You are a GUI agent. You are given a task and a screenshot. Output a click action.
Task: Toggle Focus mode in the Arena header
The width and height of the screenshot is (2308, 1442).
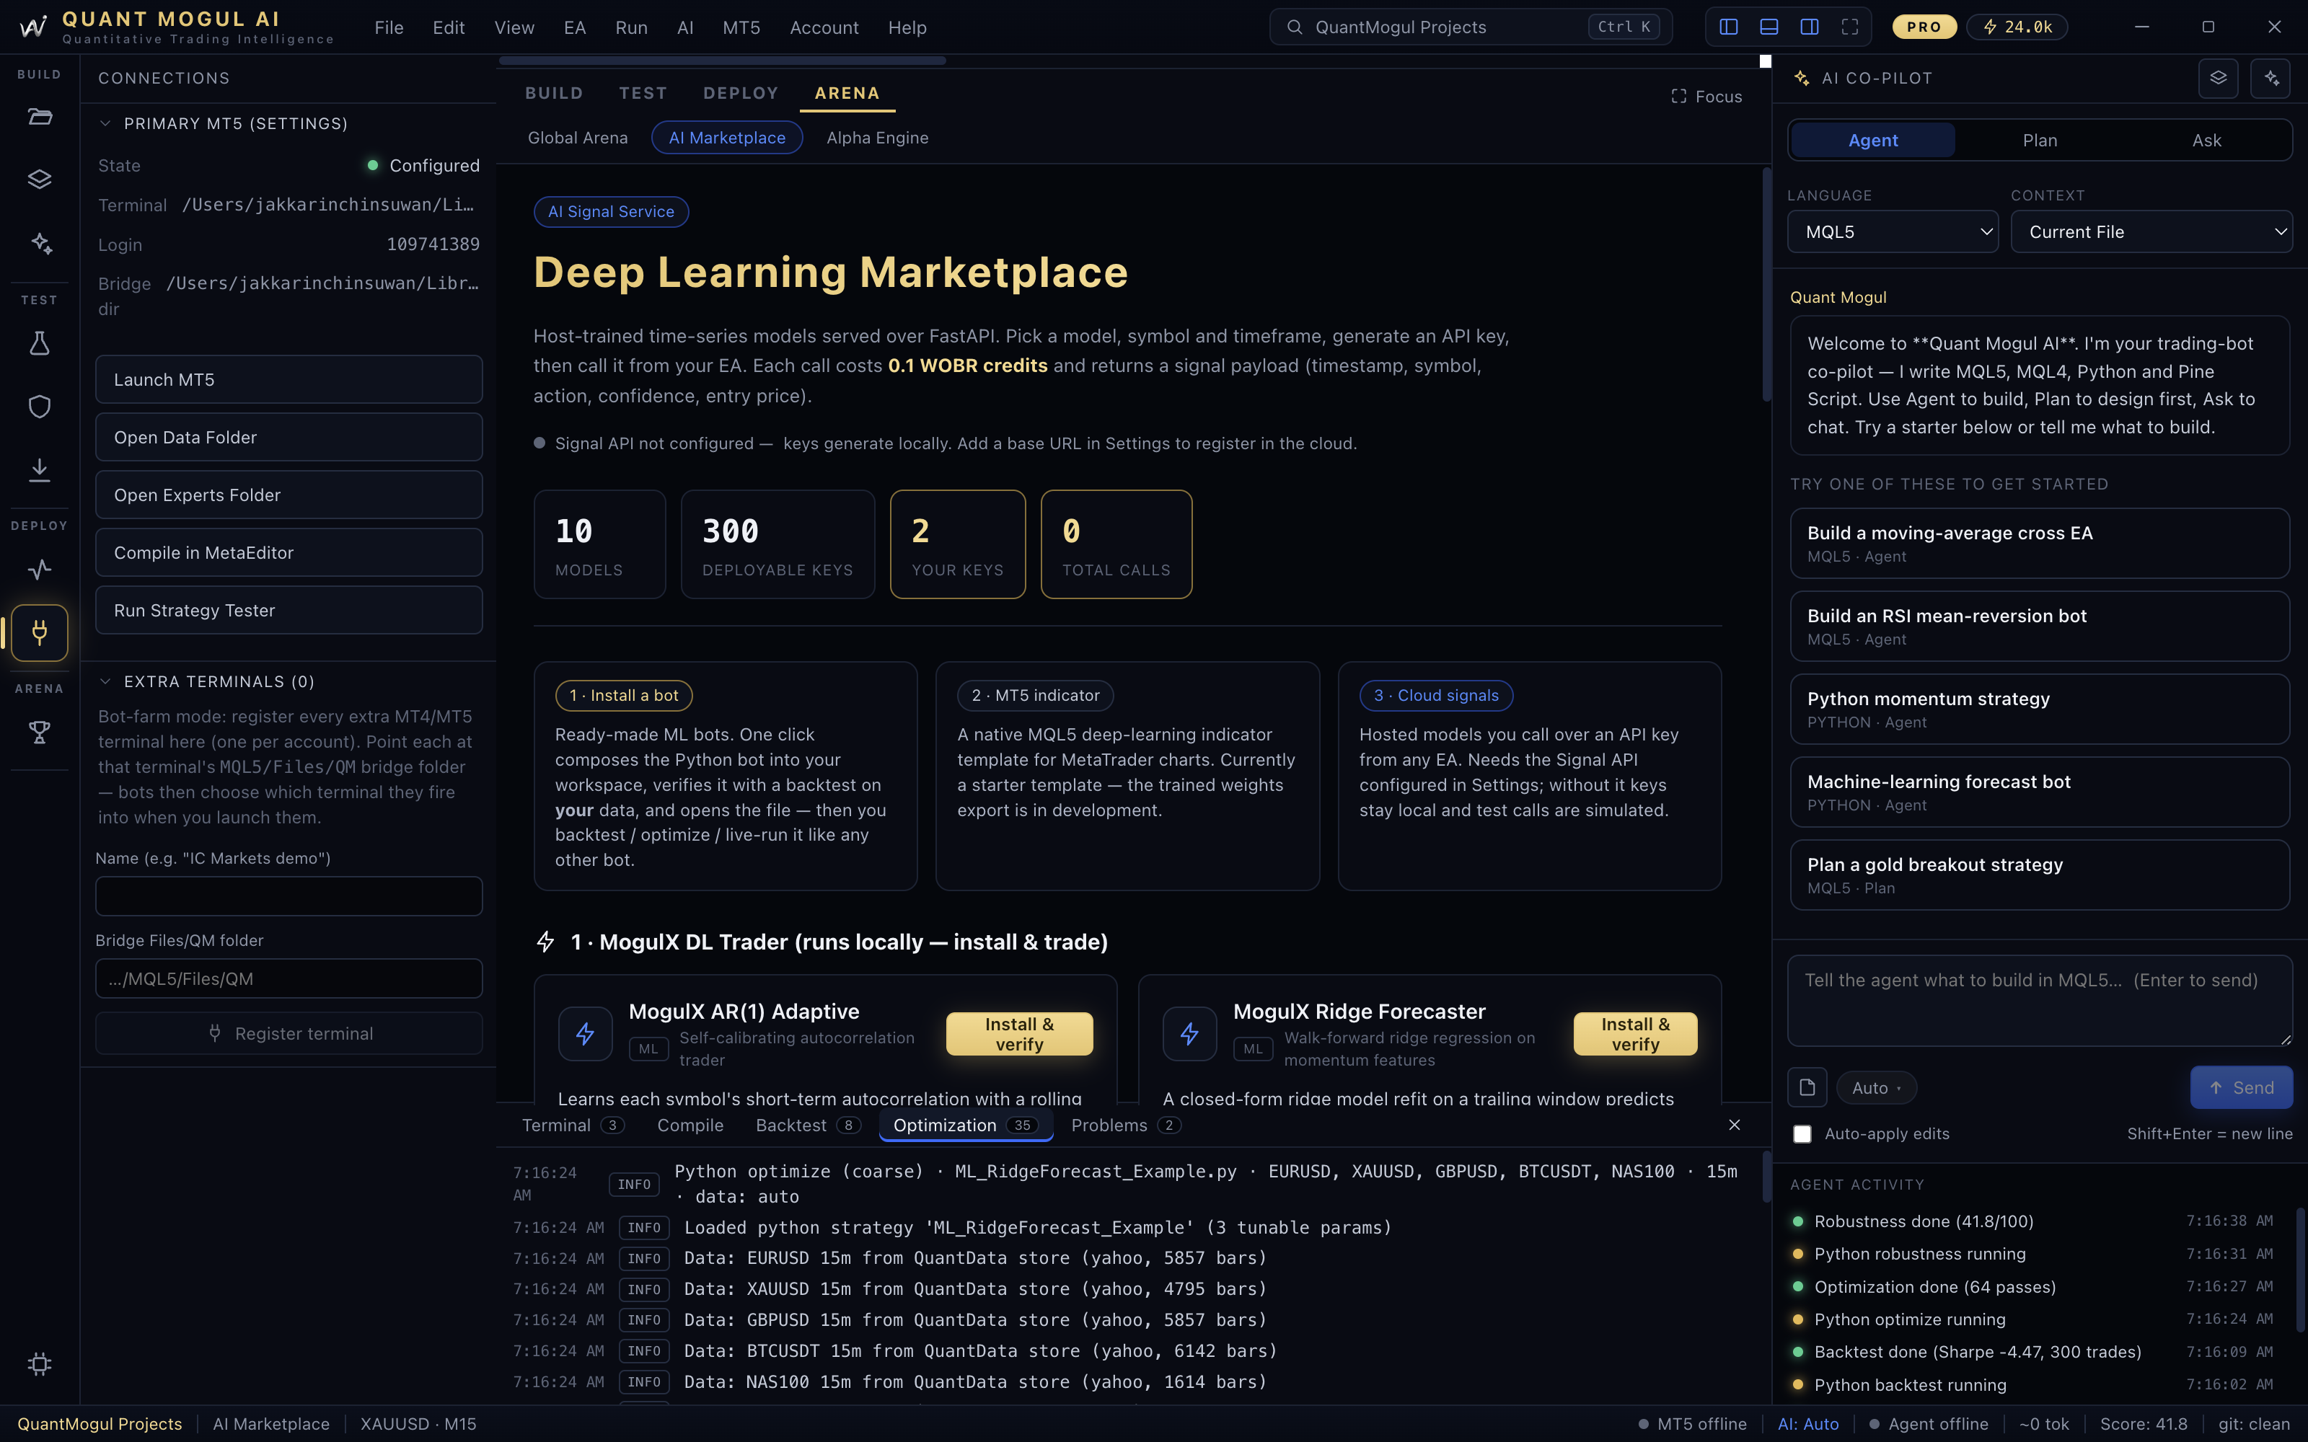(1707, 97)
